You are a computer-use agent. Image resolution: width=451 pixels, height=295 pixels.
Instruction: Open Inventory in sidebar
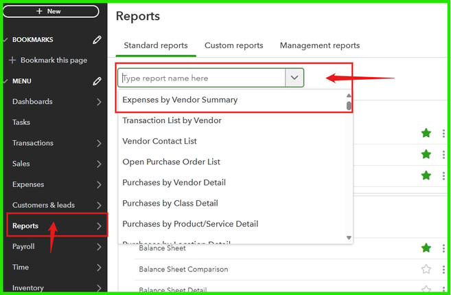[28, 288]
